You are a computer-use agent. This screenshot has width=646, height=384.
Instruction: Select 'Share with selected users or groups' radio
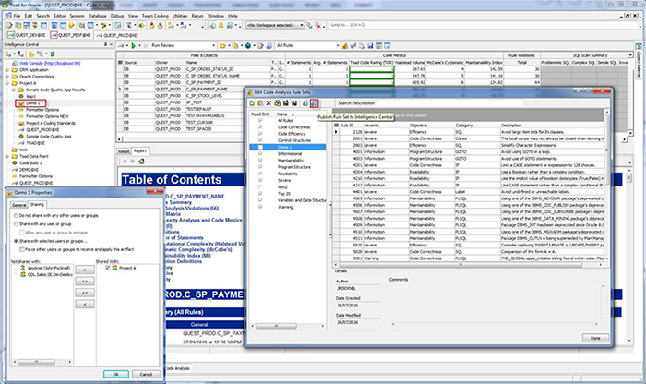[x=16, y=241]
